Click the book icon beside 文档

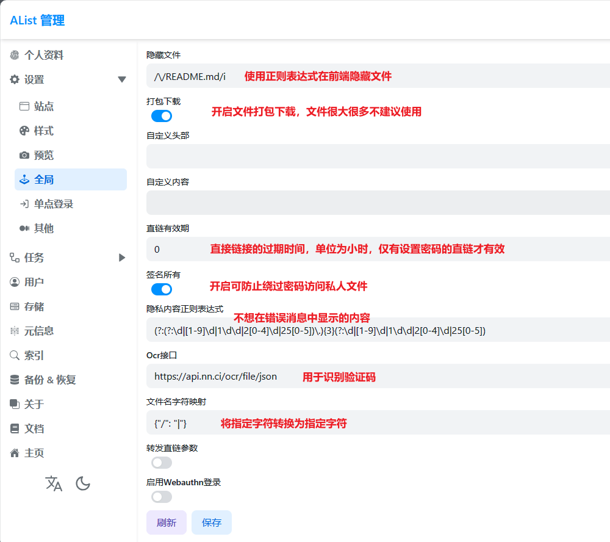click(x=15, y=428)
